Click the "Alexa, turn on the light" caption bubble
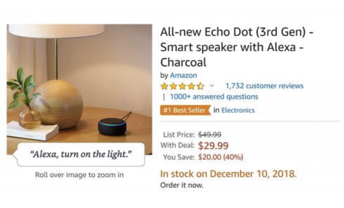This screenshot has width=344, height=208. pos(81,155)
